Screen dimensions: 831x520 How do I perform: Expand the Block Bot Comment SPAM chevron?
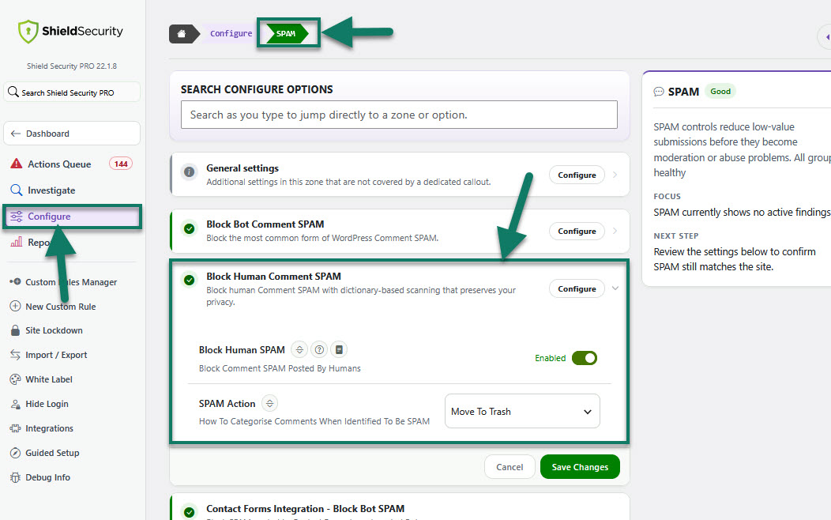pyautogui.click(x=615, y=231)
